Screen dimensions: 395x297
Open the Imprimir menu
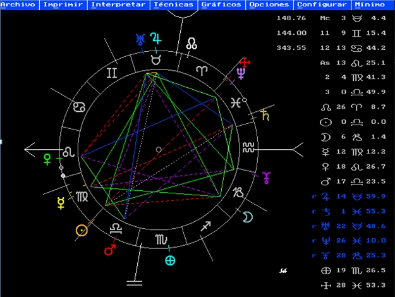point(63,4)
